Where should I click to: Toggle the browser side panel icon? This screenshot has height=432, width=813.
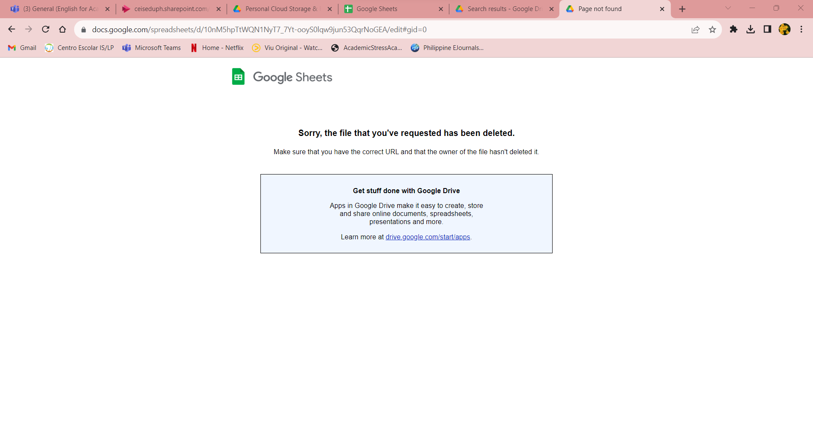(x=767, y=29)
